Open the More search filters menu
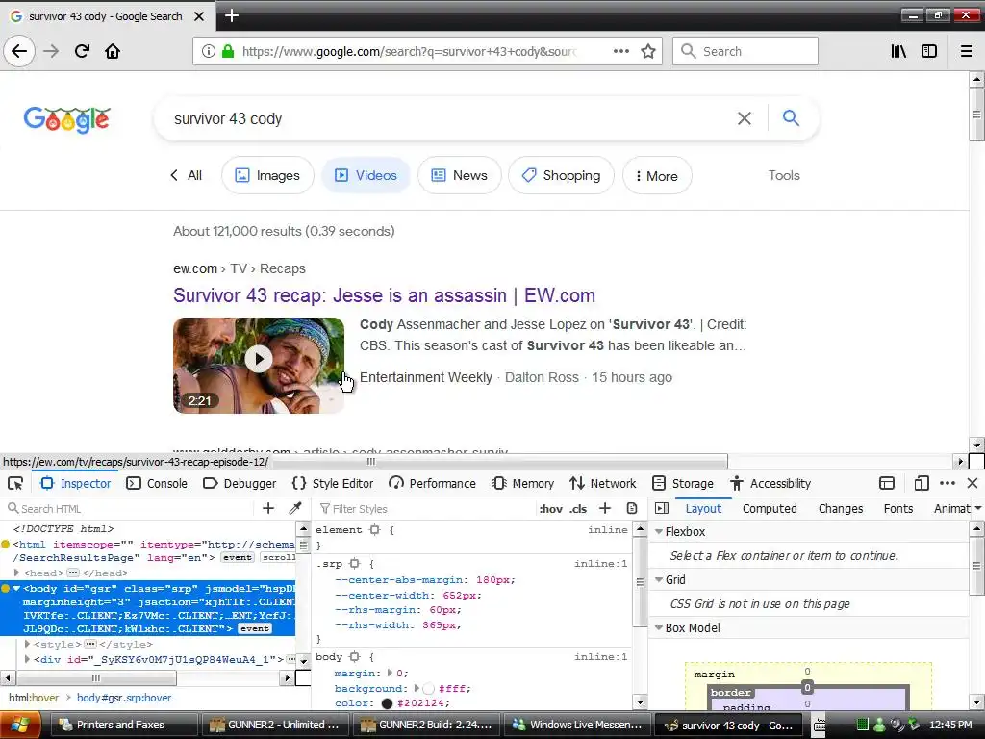This screenshot has width=985, height=739. (657, 175)
